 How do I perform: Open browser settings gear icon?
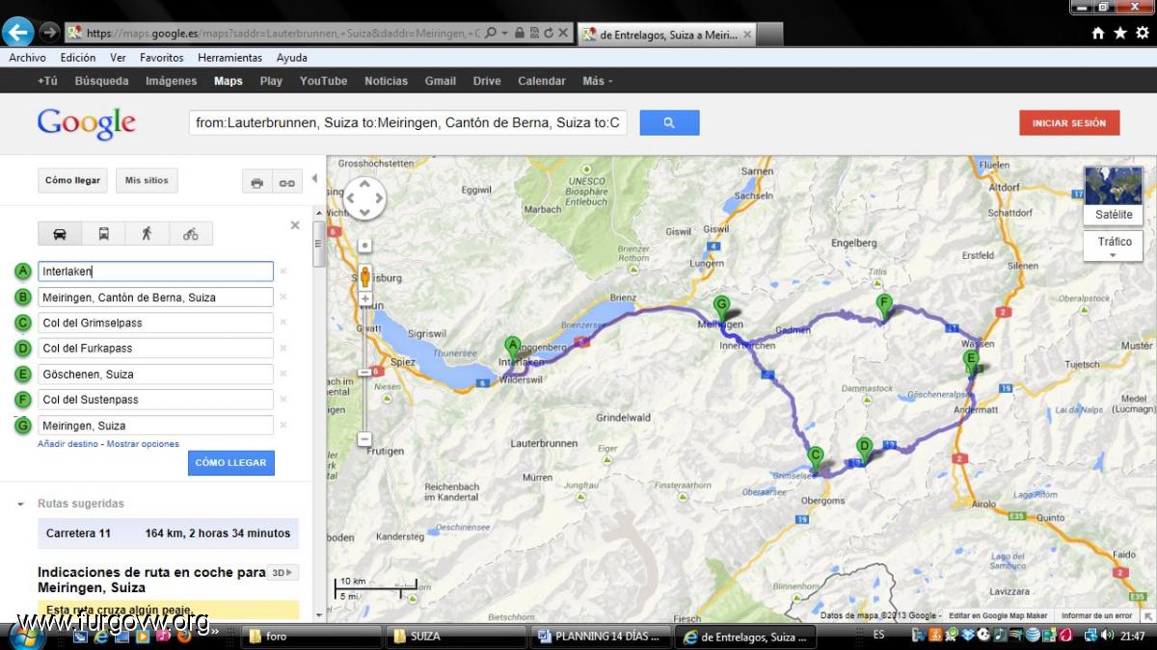1143,33
